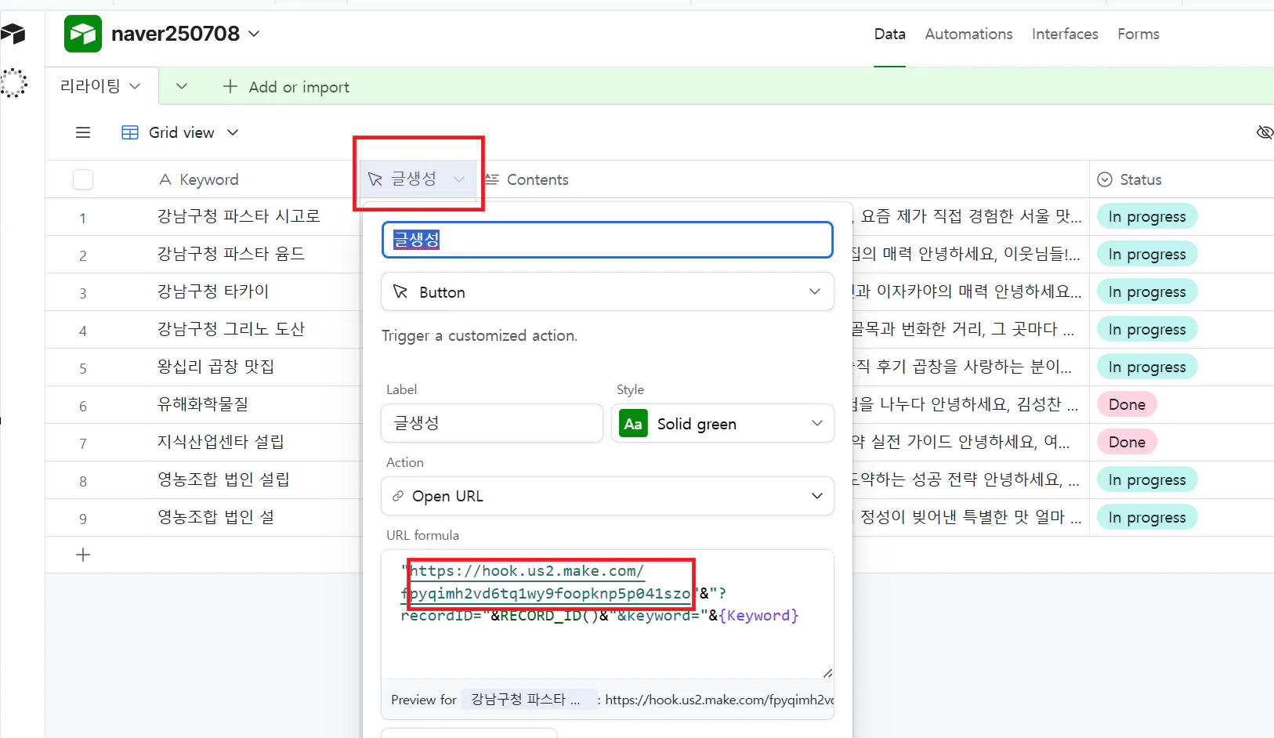Image resolution: width=1274 pixels, height=738 pixels.
Task: Click the {Keyword} field token in formula
Action: pos(758,616)
